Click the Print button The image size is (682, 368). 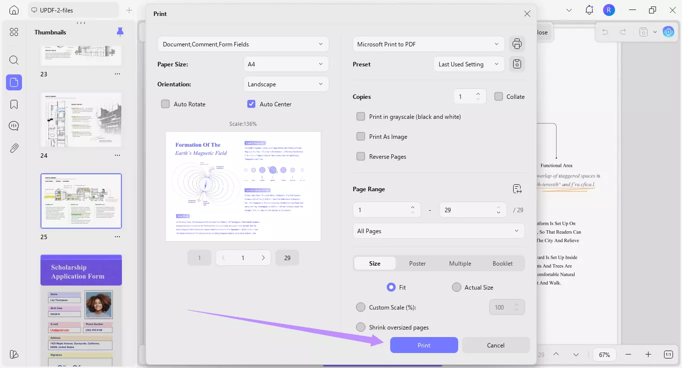tap(424, 345)
